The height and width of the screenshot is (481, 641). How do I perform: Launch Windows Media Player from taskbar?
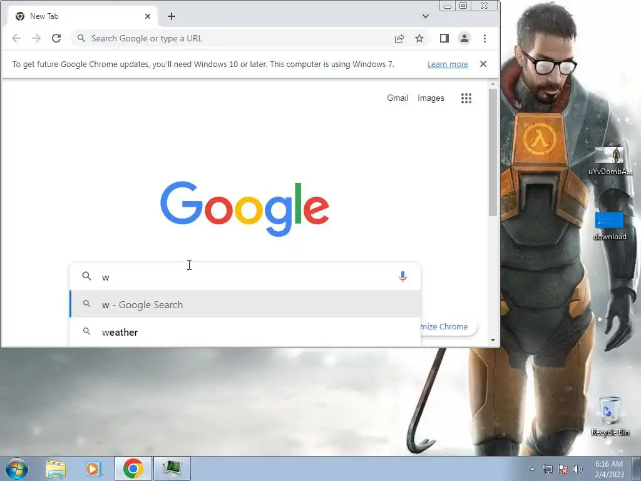[94, 468]
